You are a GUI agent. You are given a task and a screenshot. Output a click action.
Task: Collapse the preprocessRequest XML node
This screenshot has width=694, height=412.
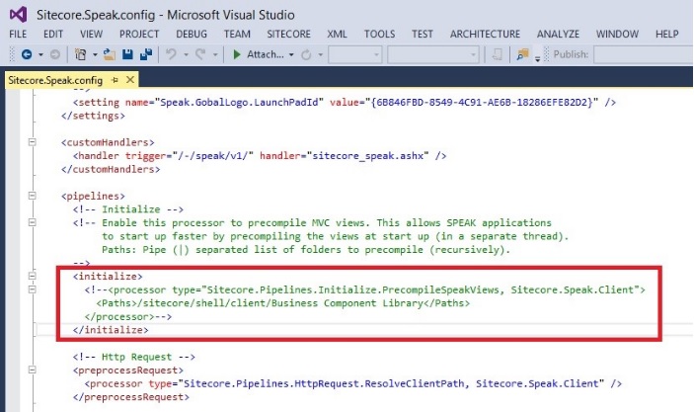(32, 370)
